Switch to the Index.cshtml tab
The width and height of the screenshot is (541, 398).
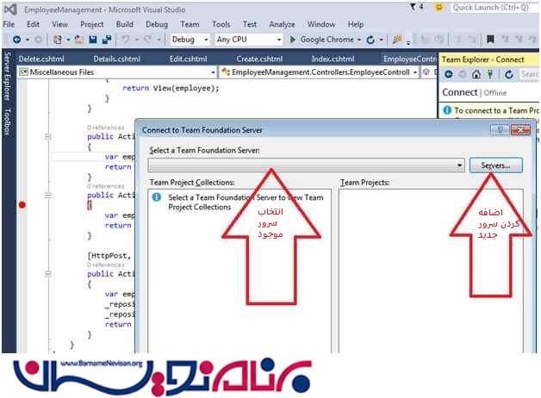[333, 59]
